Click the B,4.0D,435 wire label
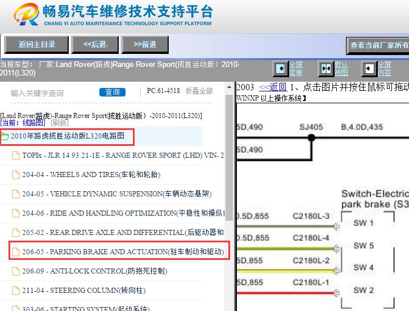Image resolution: width=409 pixels, height=311 pixels. tap(362, 127)
